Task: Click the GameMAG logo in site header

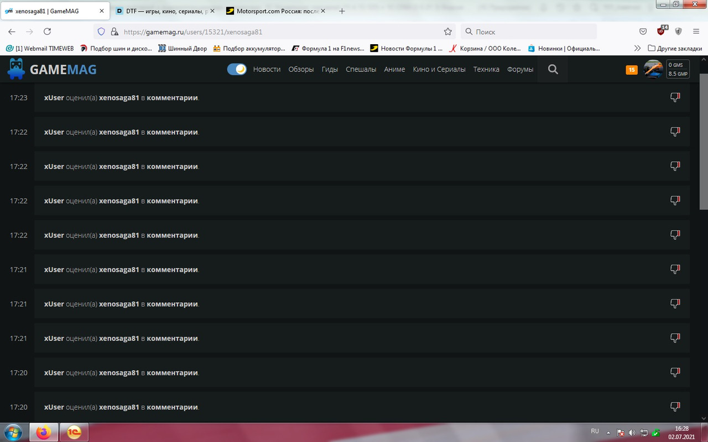Action: click(x=52, y=69)
